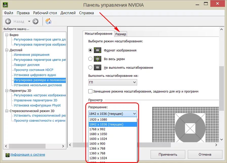Image resolution: width=227 pixels, height=163 pixels.
Task: Choose 1600 x 1024 resolution
Action: coord(113,139)
